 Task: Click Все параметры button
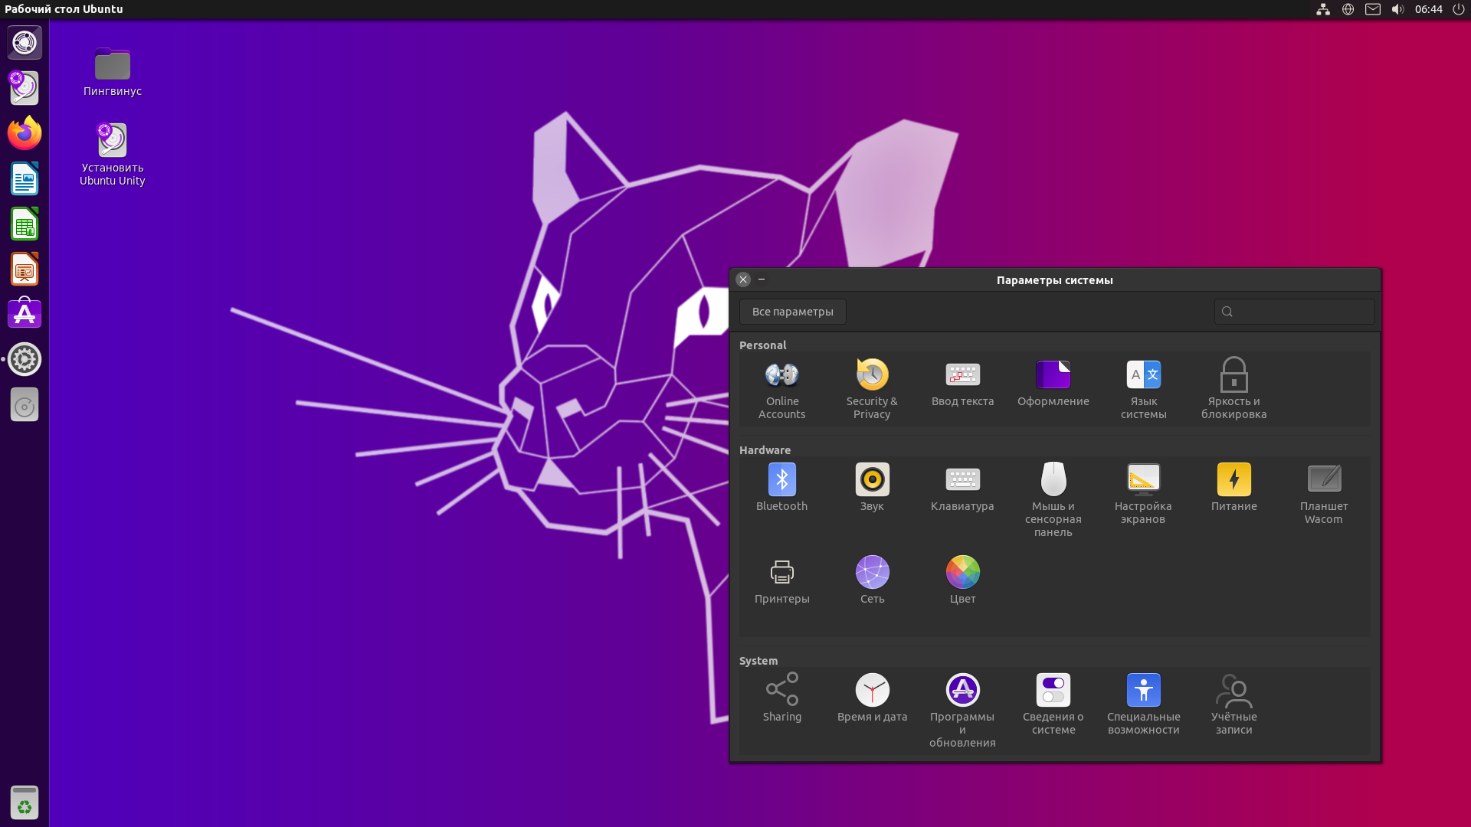click(792, 311)
